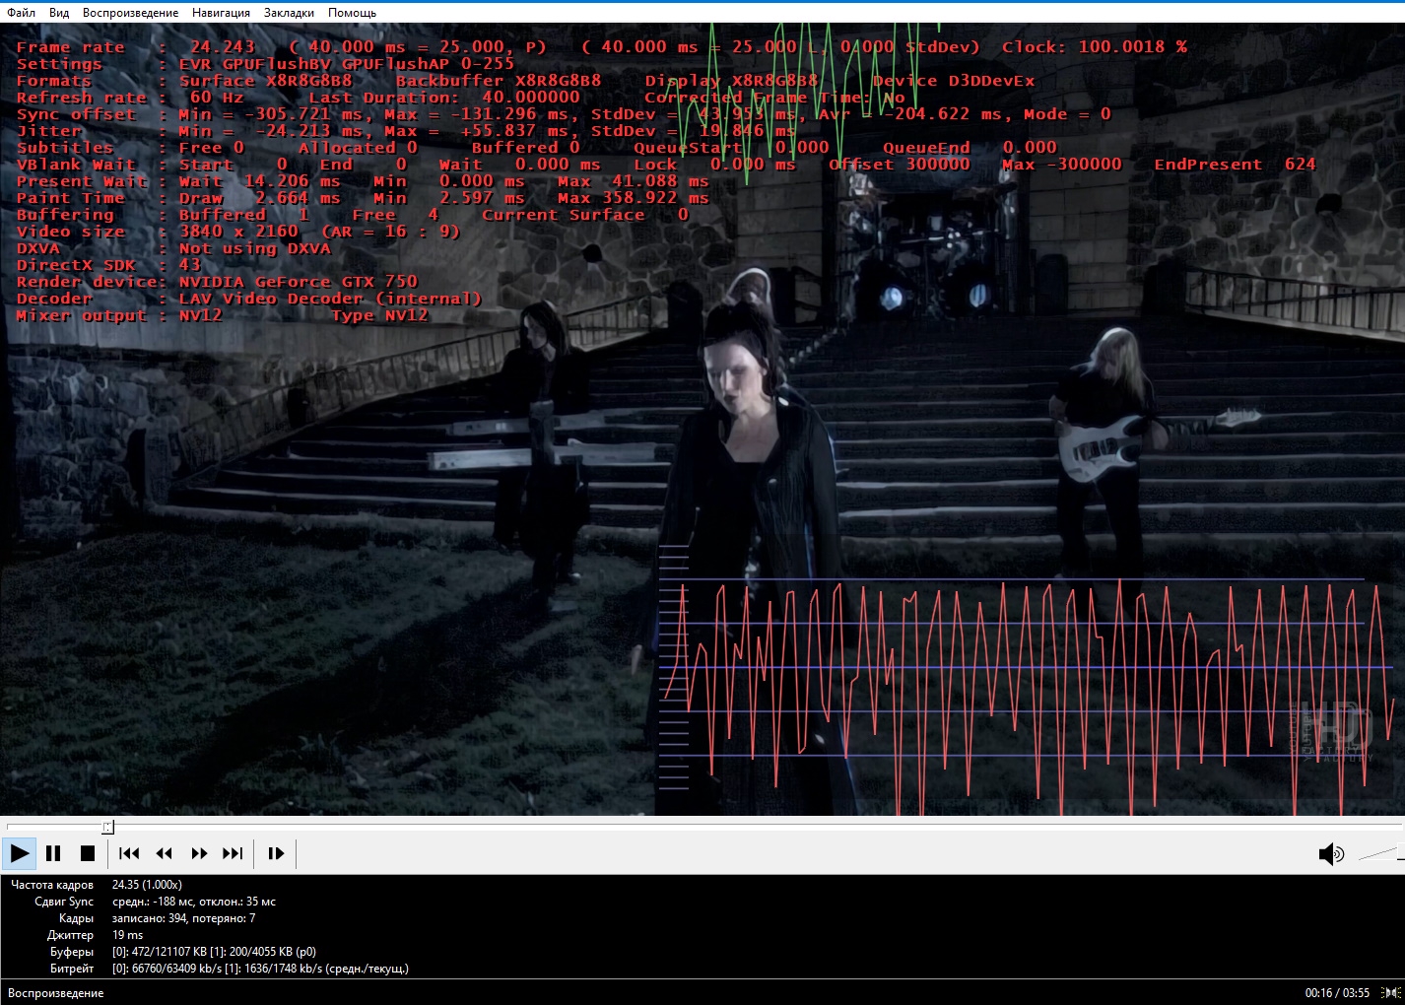Click the Play button

point(20,853)
